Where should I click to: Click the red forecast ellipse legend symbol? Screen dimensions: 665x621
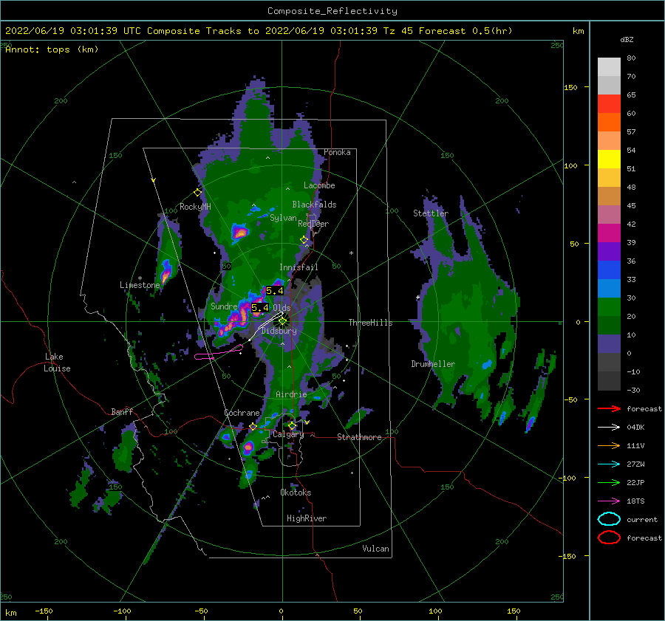click(x=609, y=538)
